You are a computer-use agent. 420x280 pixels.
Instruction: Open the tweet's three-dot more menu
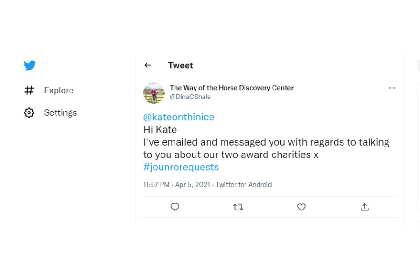coord(392,88)
